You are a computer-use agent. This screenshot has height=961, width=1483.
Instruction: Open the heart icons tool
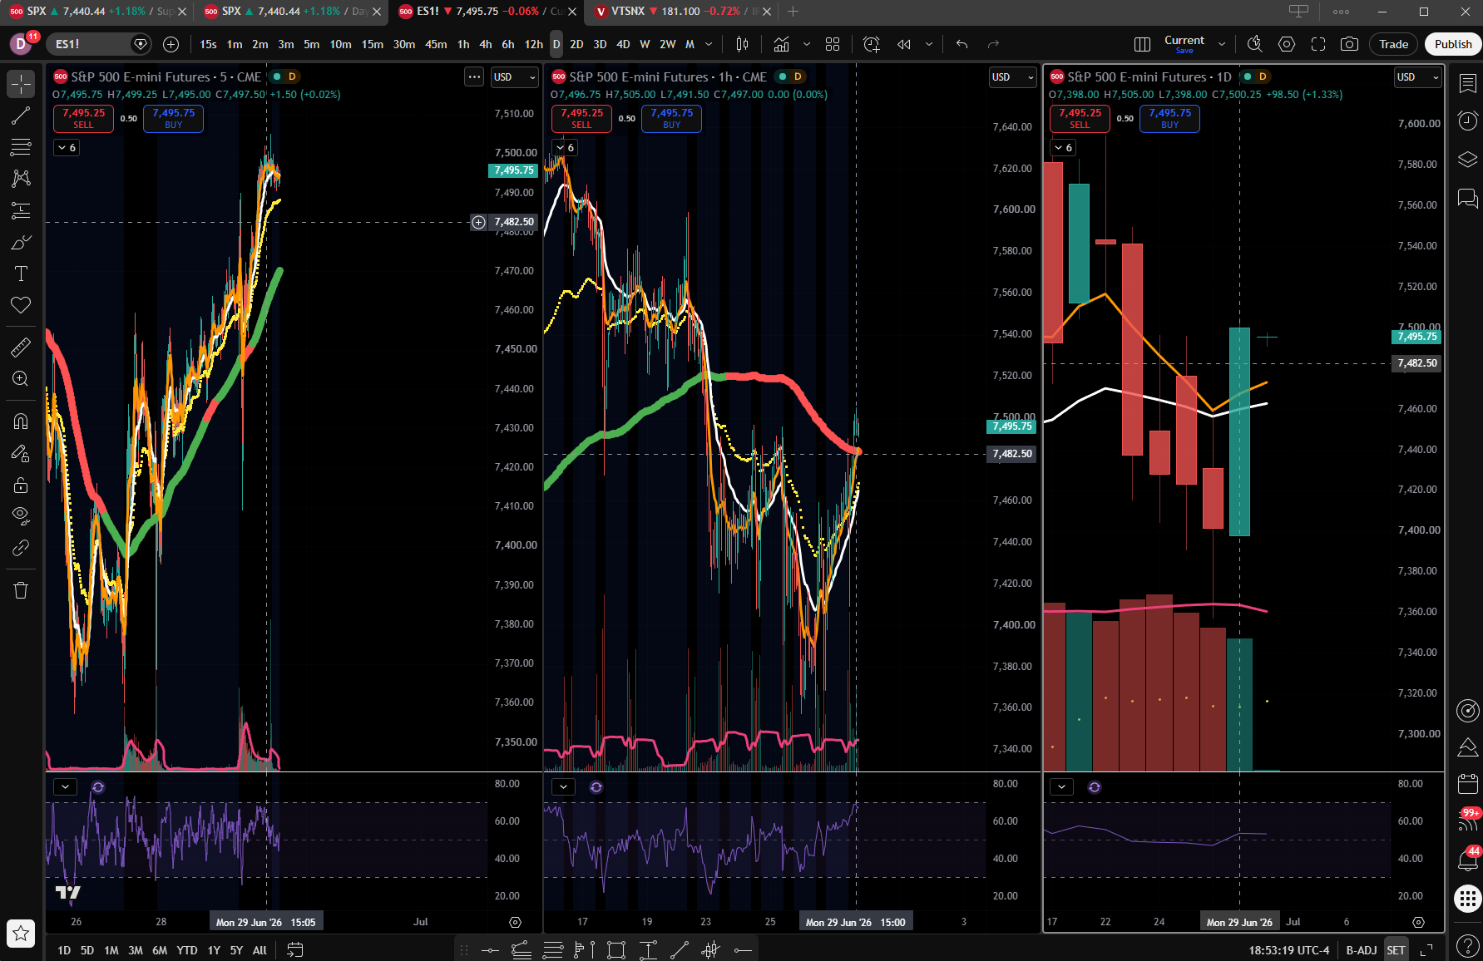[21, 305]
